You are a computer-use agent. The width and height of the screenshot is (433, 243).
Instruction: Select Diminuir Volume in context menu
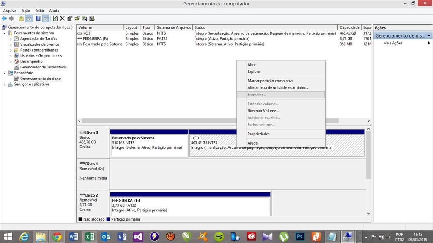[281, 111]
